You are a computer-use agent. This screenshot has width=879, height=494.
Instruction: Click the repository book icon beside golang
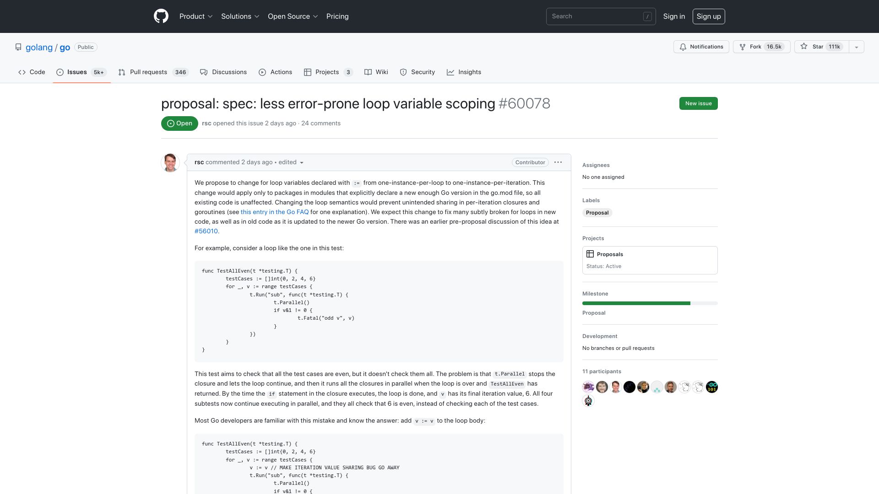pyautogui.click(x=18, y=47)
